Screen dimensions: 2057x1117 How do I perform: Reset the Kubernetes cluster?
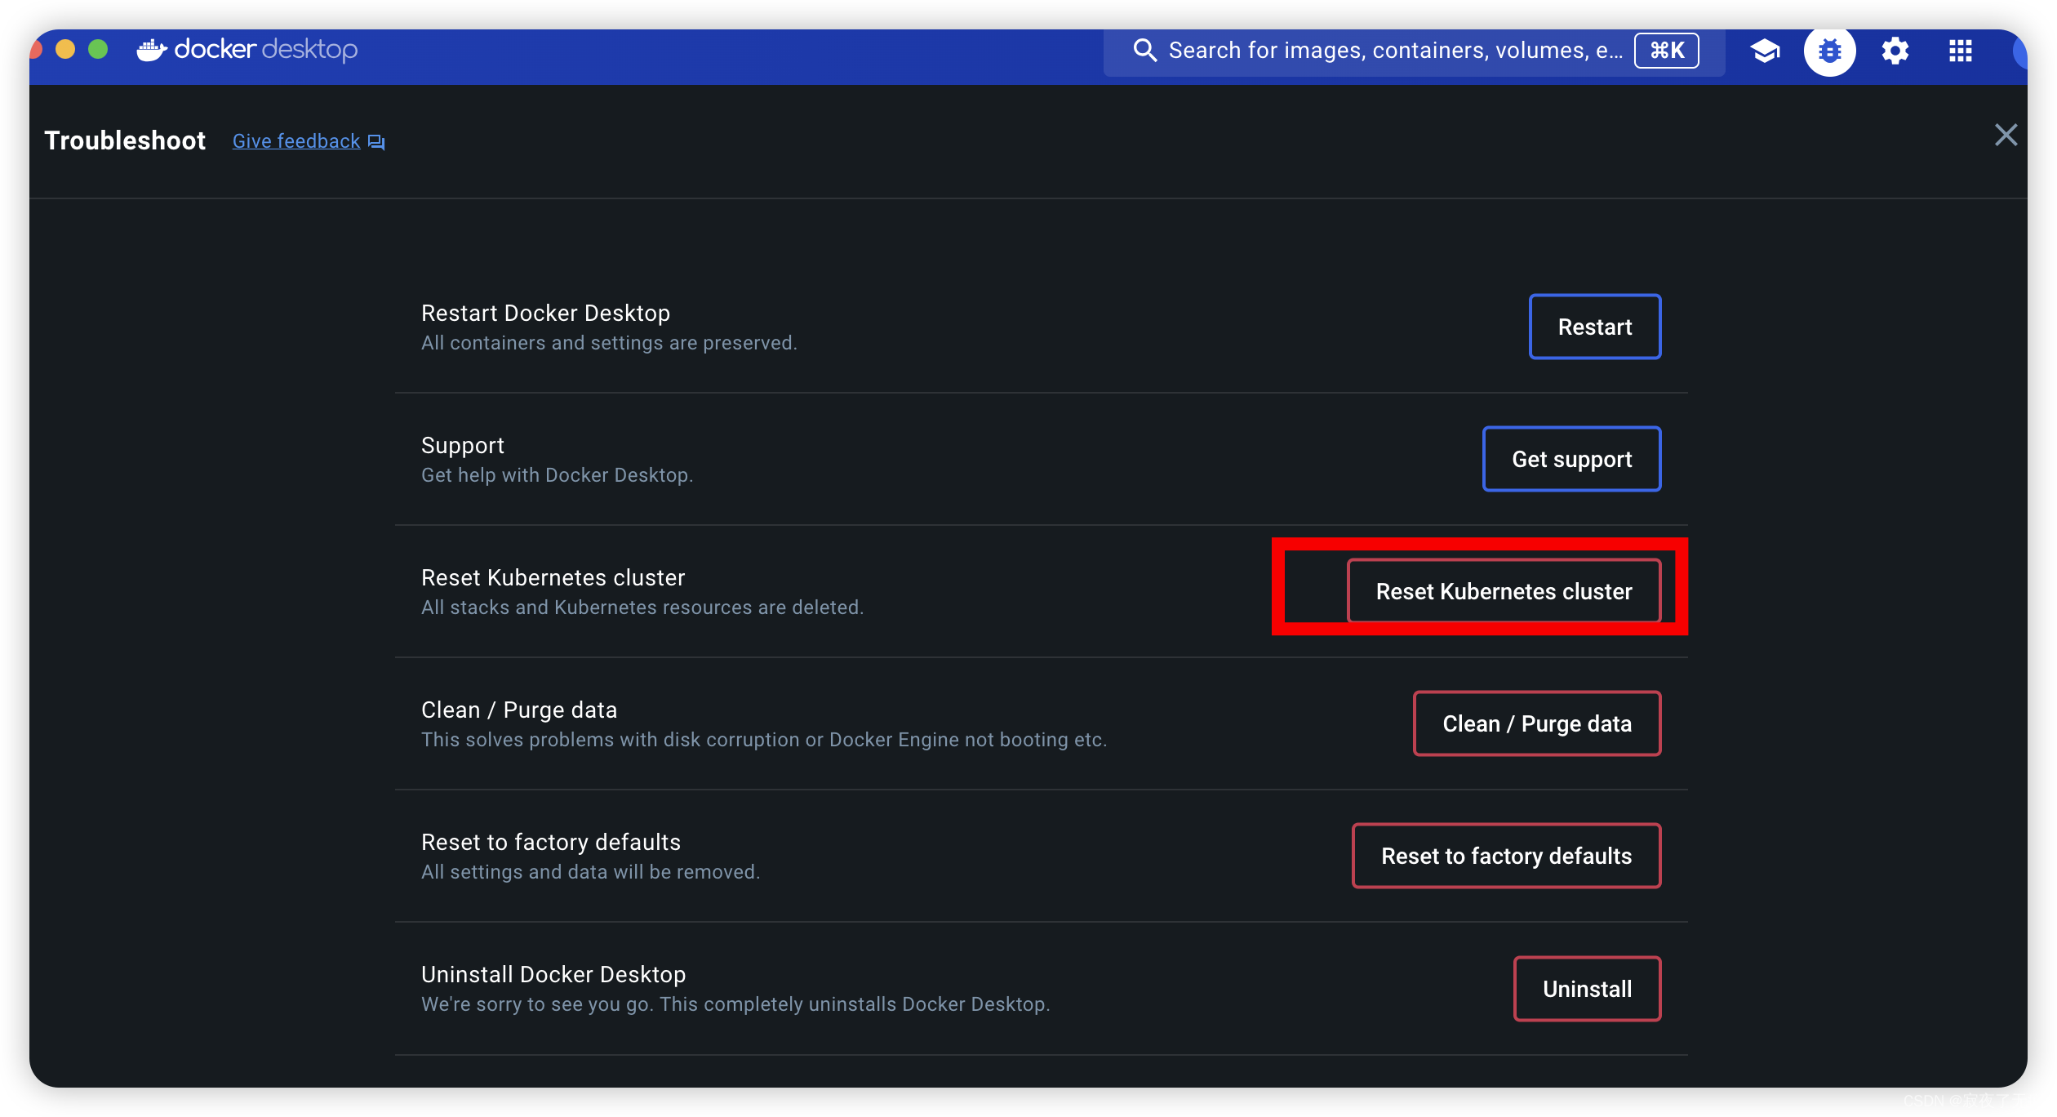(x=1503, y=590)
